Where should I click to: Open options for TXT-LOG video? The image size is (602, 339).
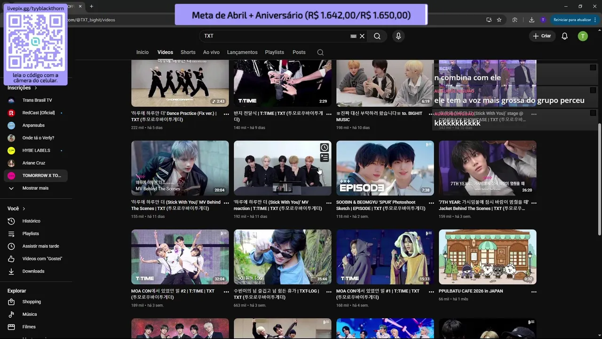click(329, 292)
